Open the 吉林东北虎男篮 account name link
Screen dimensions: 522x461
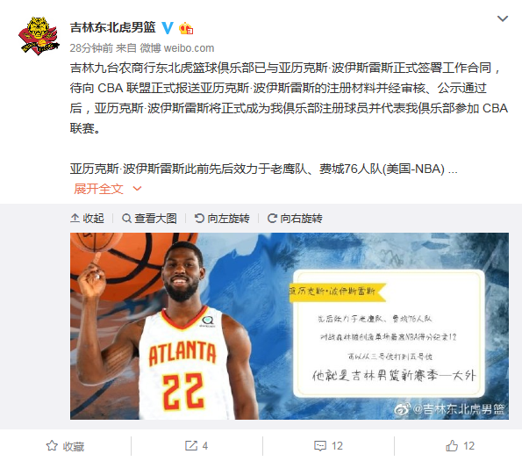(x=113, y=27)
